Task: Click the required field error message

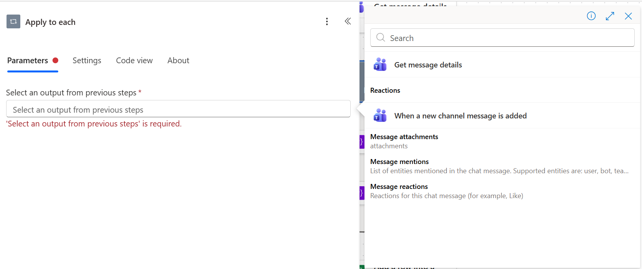Action: (94, 124)
